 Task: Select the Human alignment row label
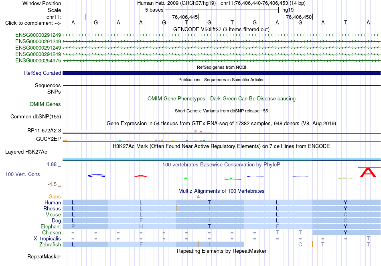click(x=53, y=202)
